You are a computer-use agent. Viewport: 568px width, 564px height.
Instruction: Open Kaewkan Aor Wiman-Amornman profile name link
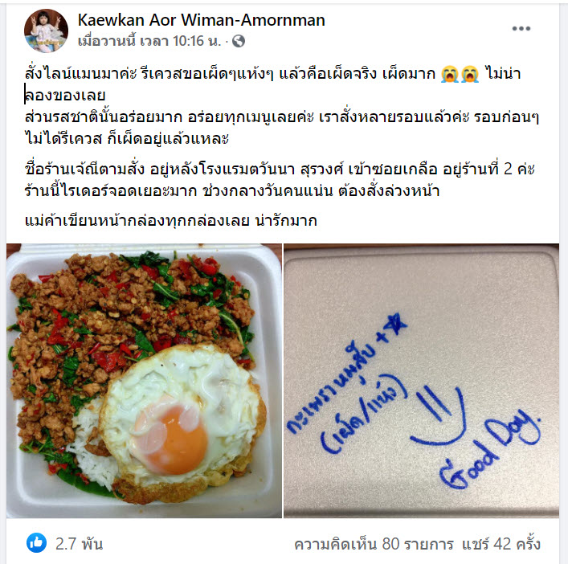tap(202, 20)
